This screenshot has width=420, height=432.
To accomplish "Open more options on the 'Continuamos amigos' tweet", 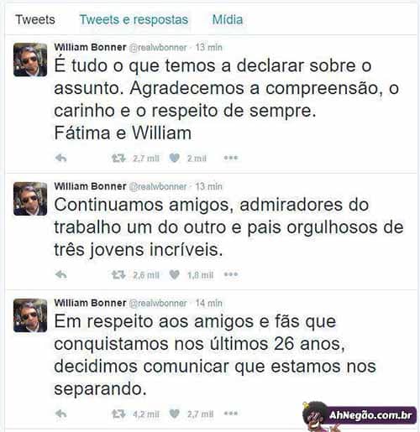I will 231,274.
